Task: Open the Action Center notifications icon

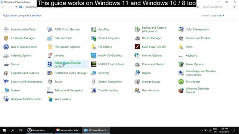Action: [x=233, y=130]
